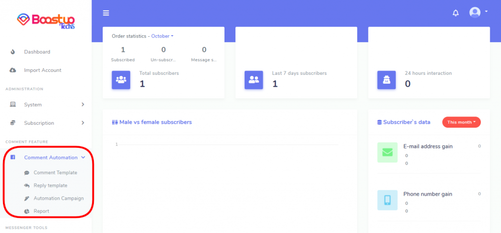Screen dimensions: 501x233
Task: Open the System menu item
Action: pos(33,105)
